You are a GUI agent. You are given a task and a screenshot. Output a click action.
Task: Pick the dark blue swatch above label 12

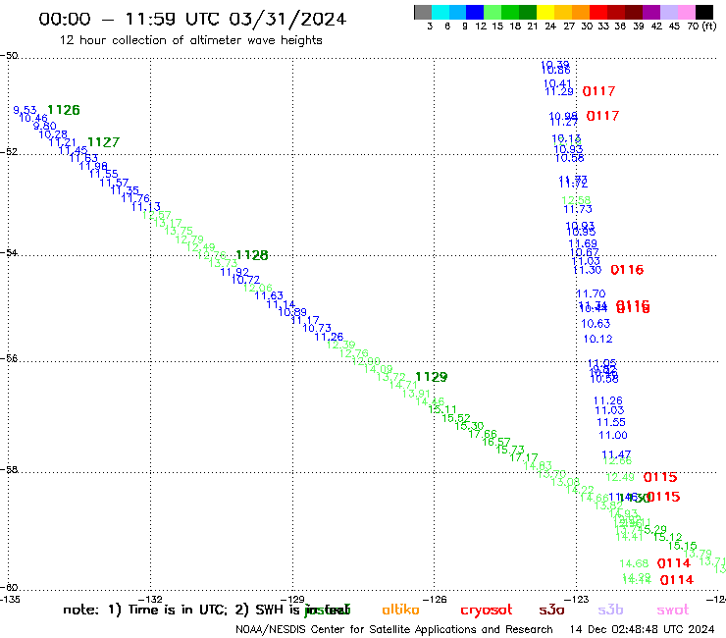(475, 12)
